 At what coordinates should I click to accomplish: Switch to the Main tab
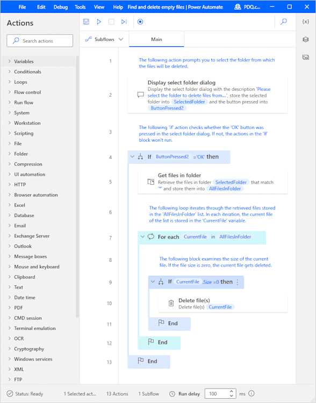tap(156, 39)
